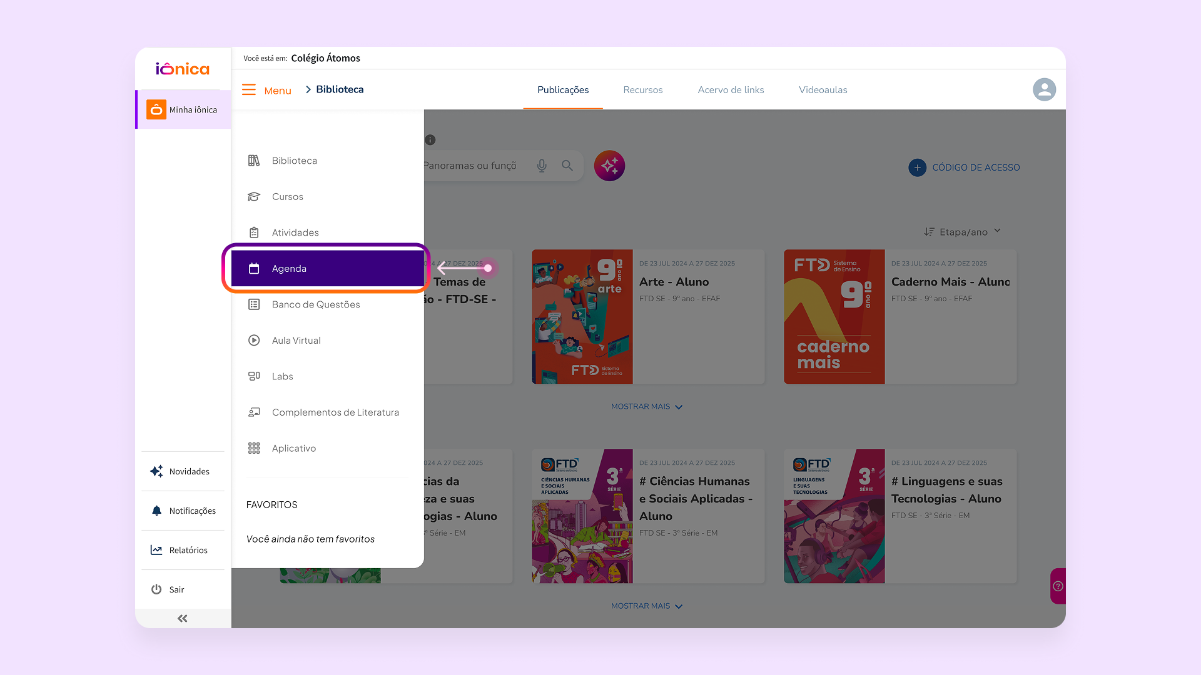This screenshot has width=1201, height=675.
Task: Open the Etapa/ano sort dropdown
Action: (963, 232)
